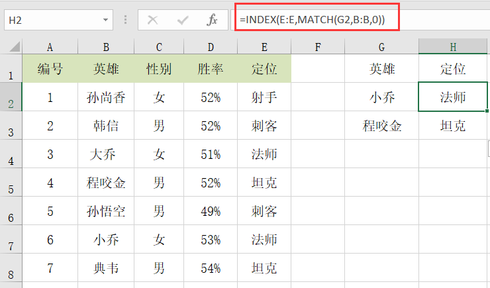Click cell D8 showing 54%
Viewport: 490px width, 288px height.
(211, 268)
